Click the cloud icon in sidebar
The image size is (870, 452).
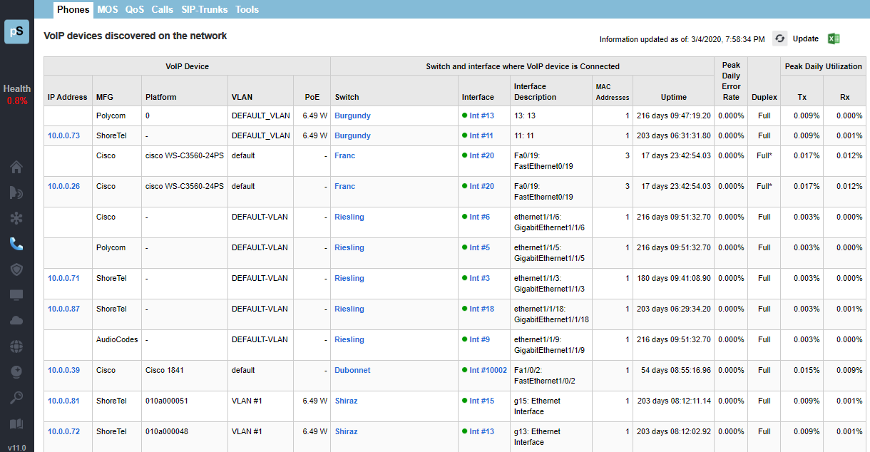(16, 320)
